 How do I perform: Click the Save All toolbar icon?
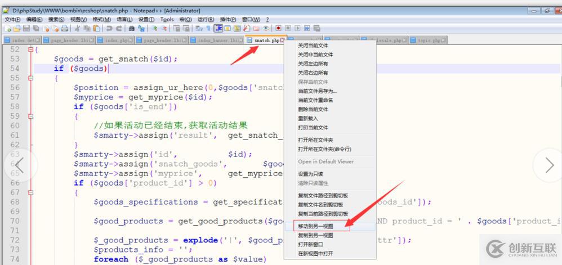pos(36,29)
